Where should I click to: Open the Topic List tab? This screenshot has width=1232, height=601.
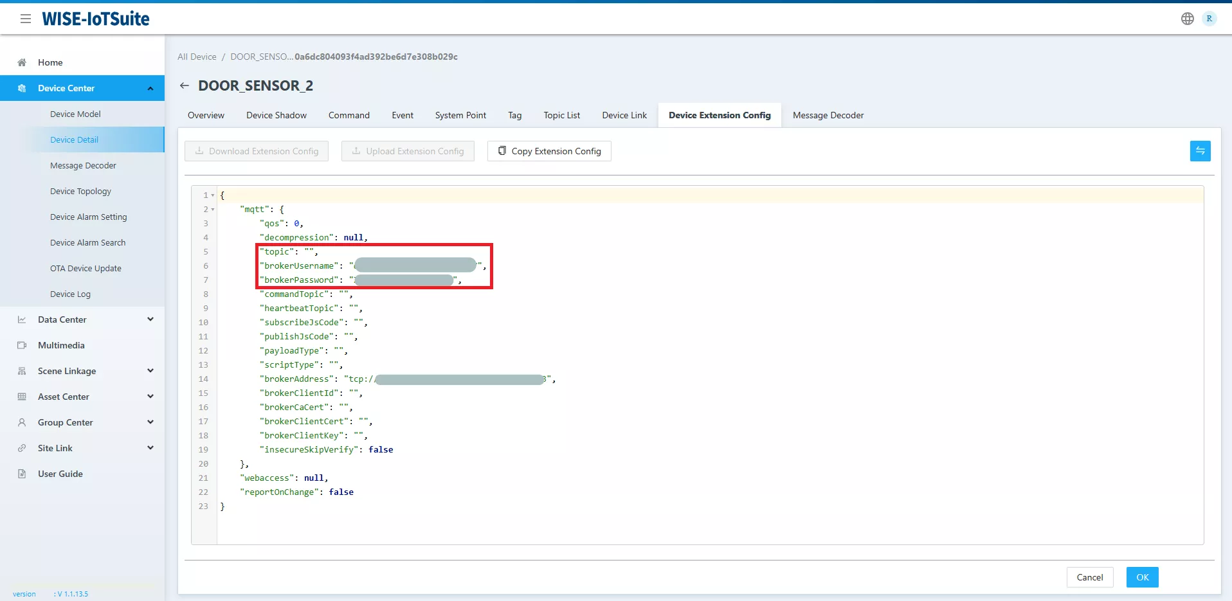pos(561,115)
